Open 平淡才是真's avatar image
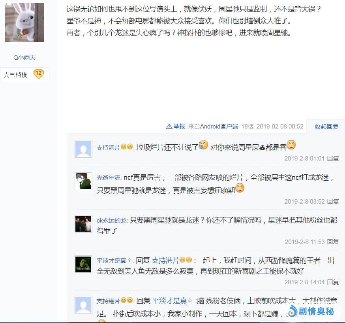Screen dimensions: 345x323 (x=83, y=264)
